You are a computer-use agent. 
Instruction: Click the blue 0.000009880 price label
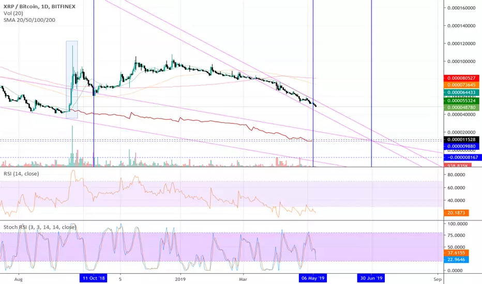[x=461, y=147]
